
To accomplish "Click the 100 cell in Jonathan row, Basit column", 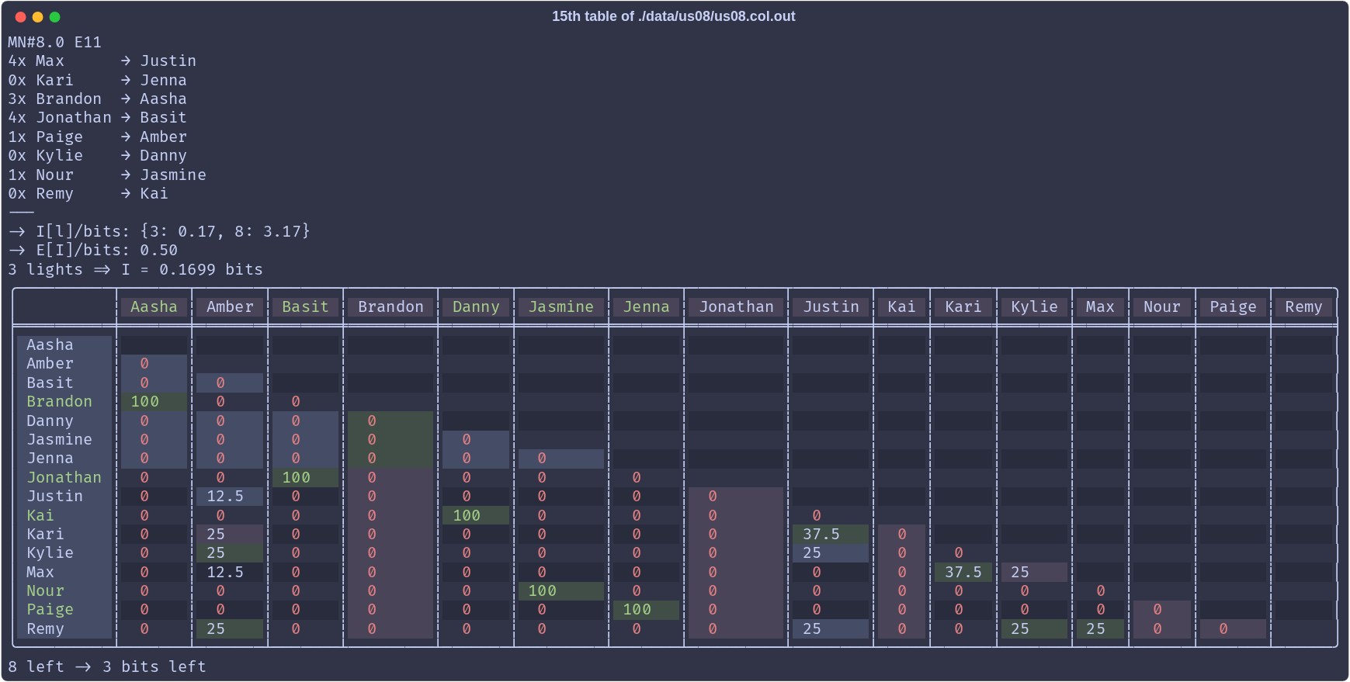I will pyautogui.click(x=305, y=477).
